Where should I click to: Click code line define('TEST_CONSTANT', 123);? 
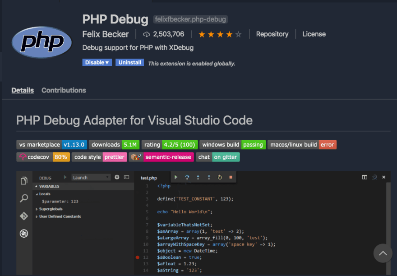(195, 199)
